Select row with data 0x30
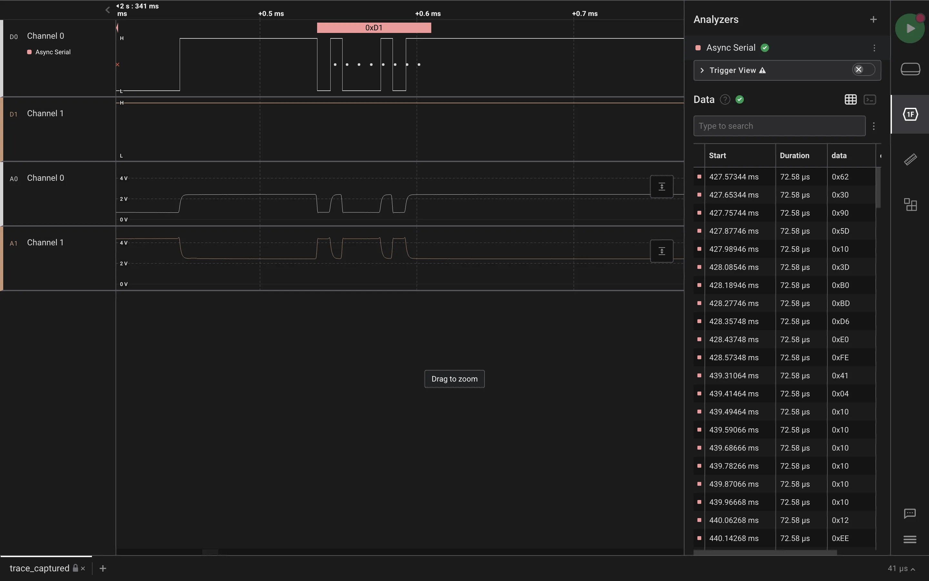The height and width of the screenshot is (581, 929). tap(784, 195)
